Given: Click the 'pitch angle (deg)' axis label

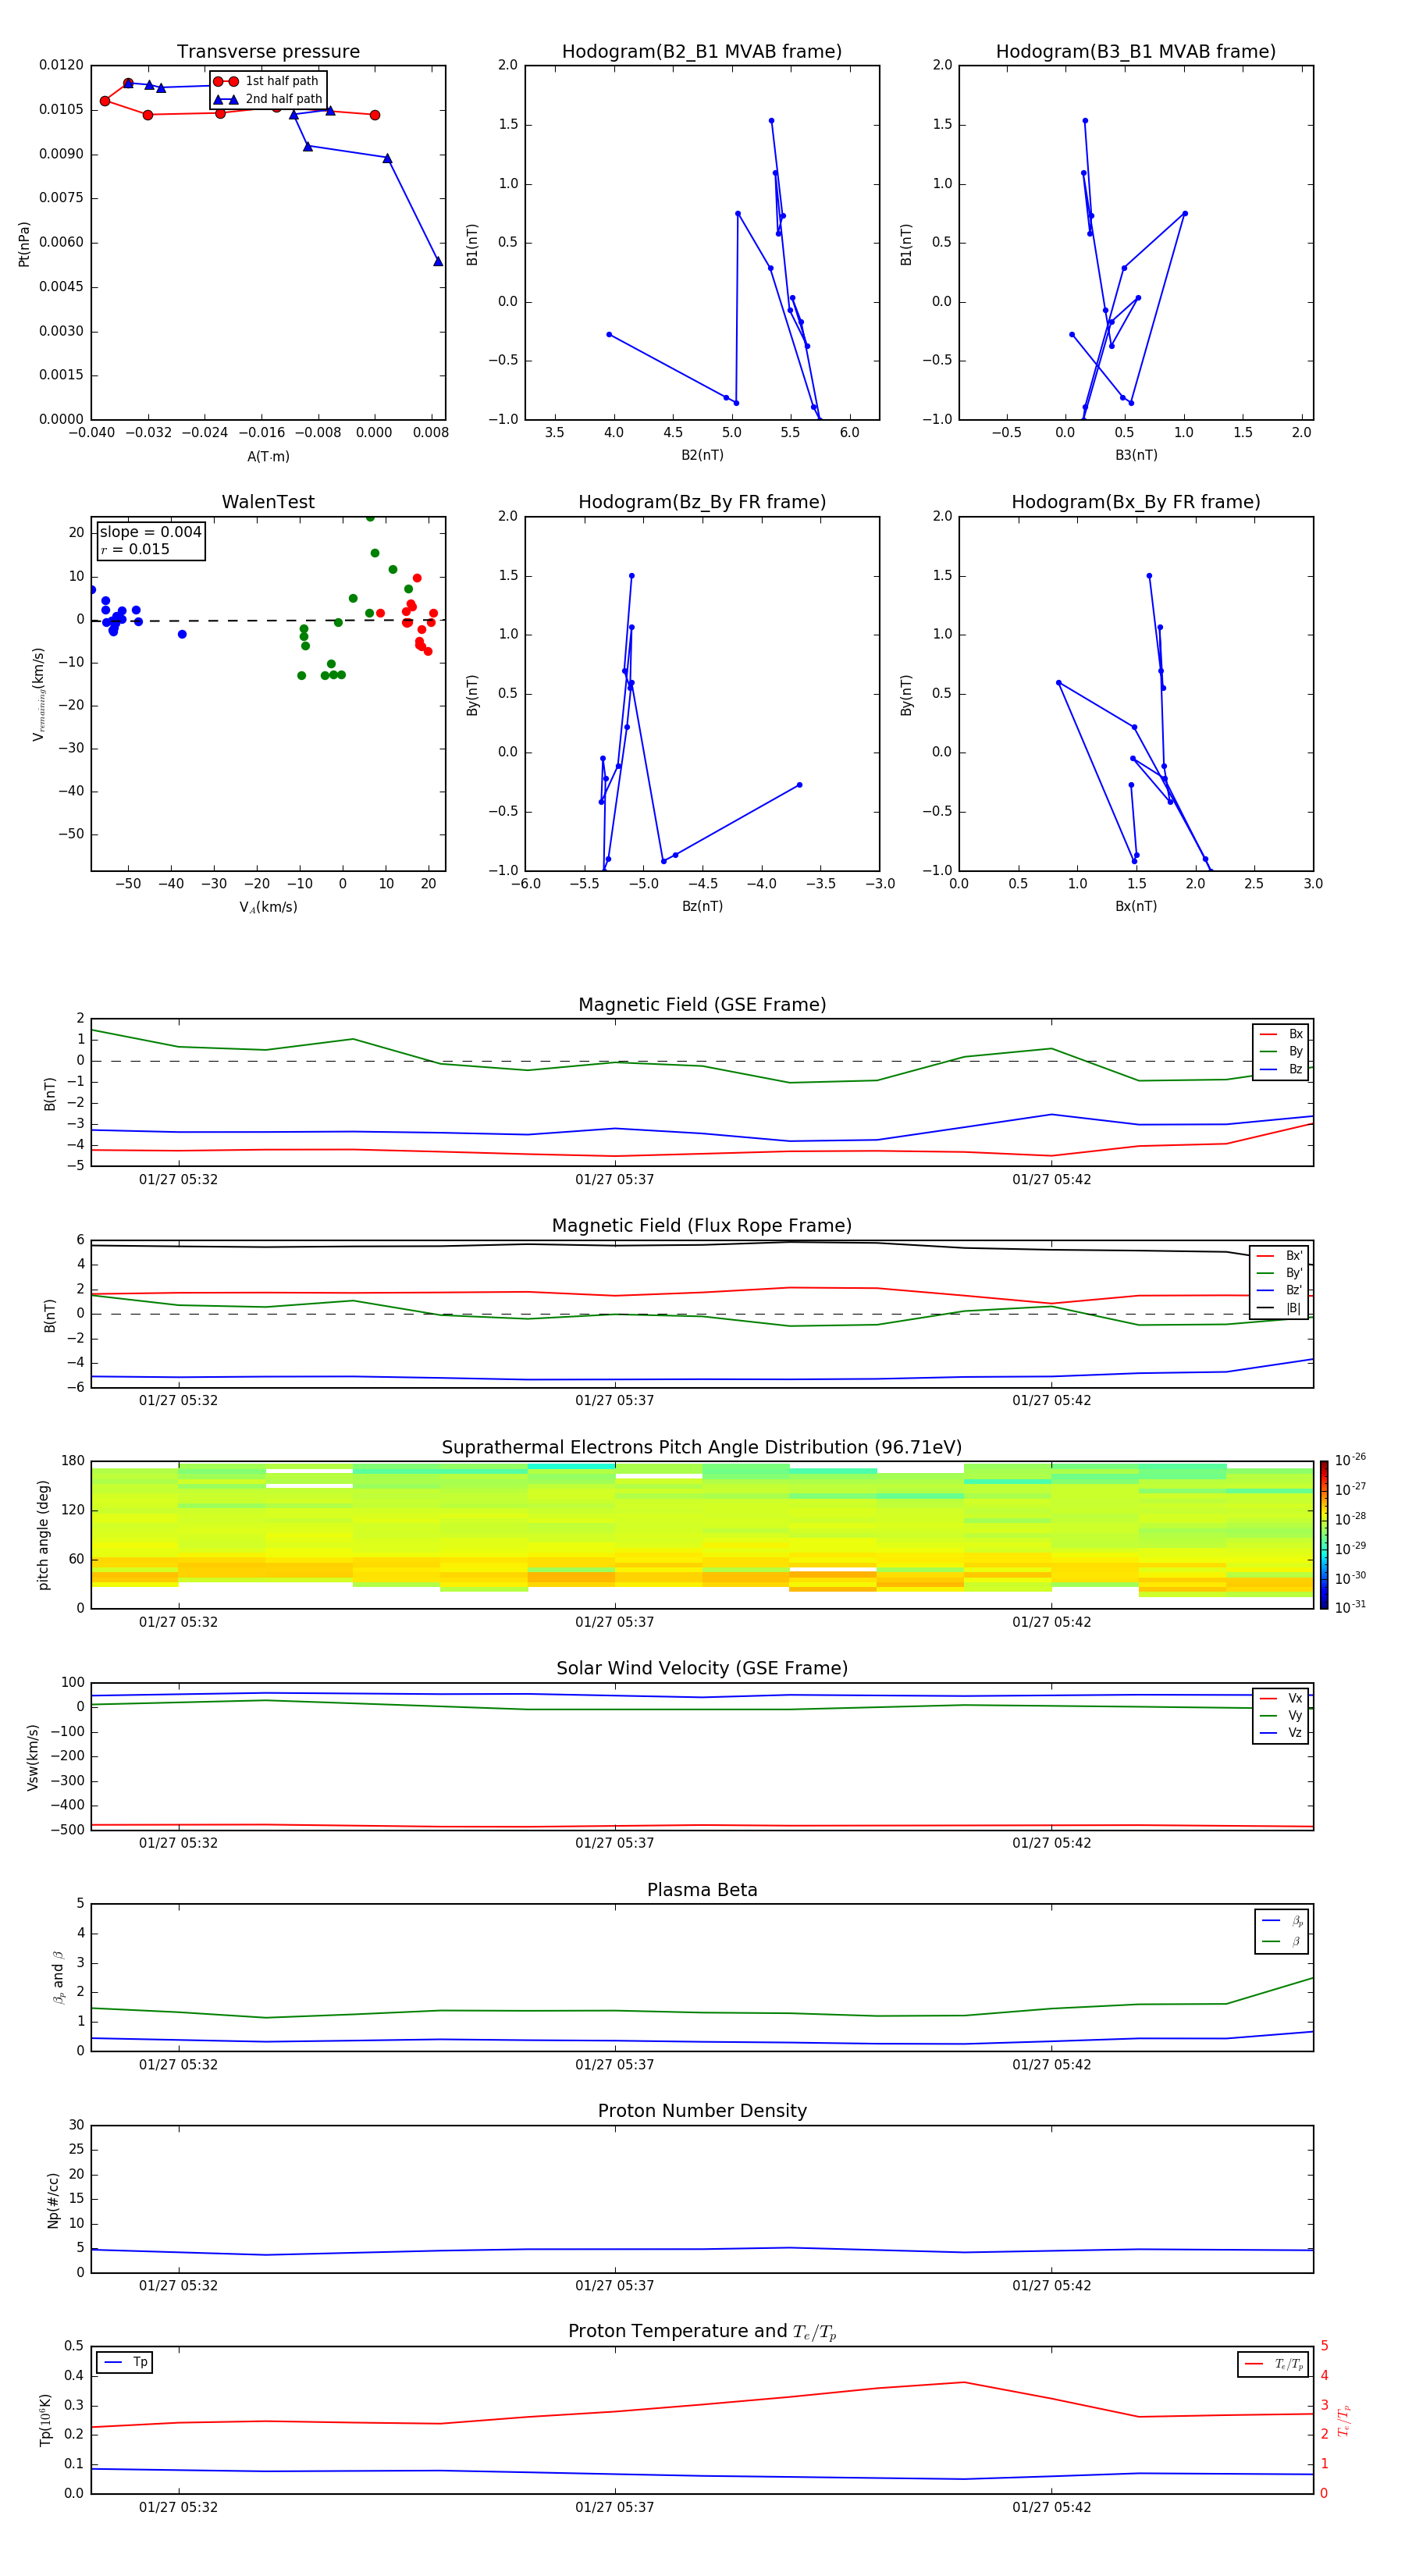Looking at the screenshot, I should pos(43,1534).
